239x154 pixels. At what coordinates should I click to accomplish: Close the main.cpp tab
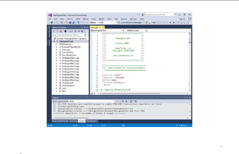103,27
